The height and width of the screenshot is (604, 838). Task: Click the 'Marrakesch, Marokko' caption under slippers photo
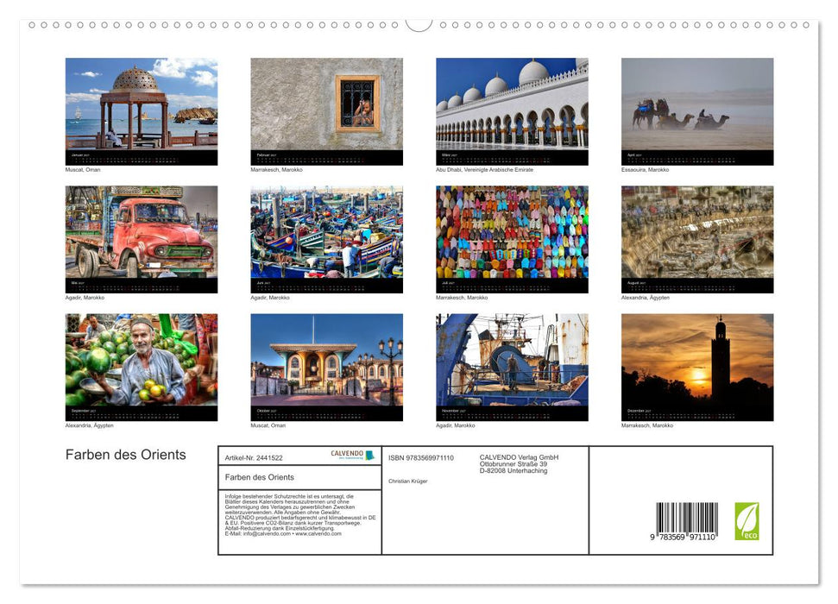[x=462, y=298]
